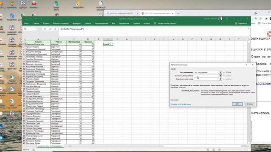Redo action in Excel quick access toolbar
The height and width of the screenshot is (152, 271).
point(36,19)
